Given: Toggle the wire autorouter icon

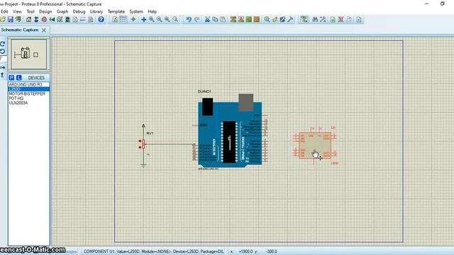Looking at the screenshot, I should click(304, 19).
